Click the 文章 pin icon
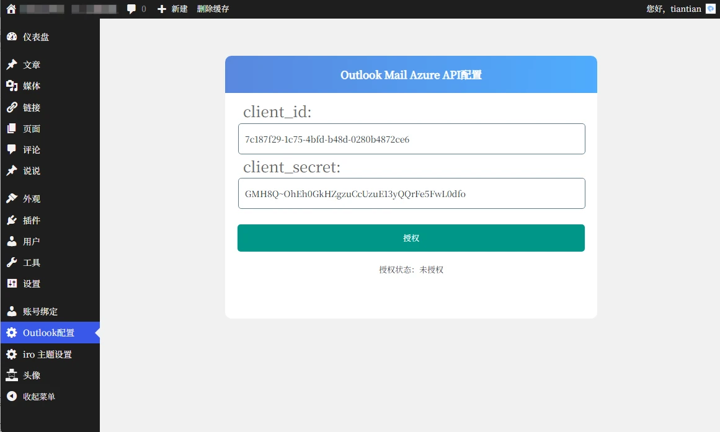Image resolution: width=720 pixels, height=432 pixels. tap(12, 64)
